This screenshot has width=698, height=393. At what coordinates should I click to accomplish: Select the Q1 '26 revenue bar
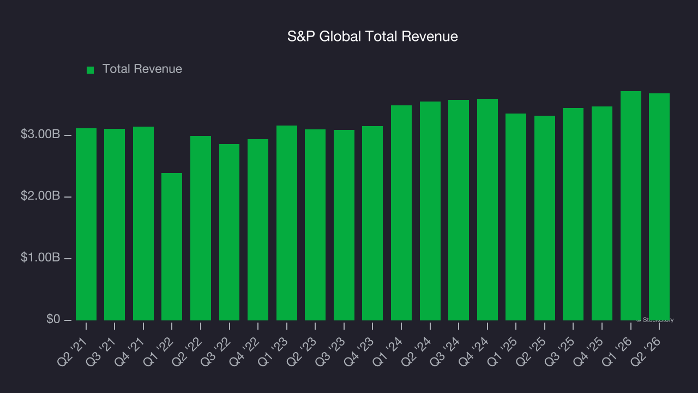pos(631,206)
